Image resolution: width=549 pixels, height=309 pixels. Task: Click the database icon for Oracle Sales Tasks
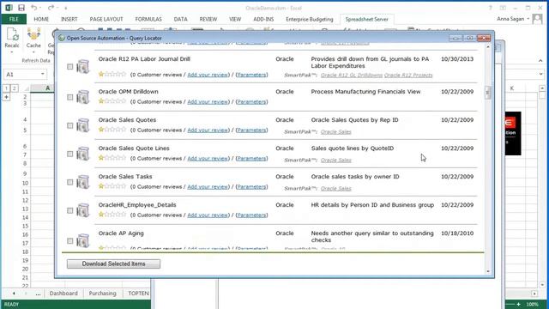point(83,182)
